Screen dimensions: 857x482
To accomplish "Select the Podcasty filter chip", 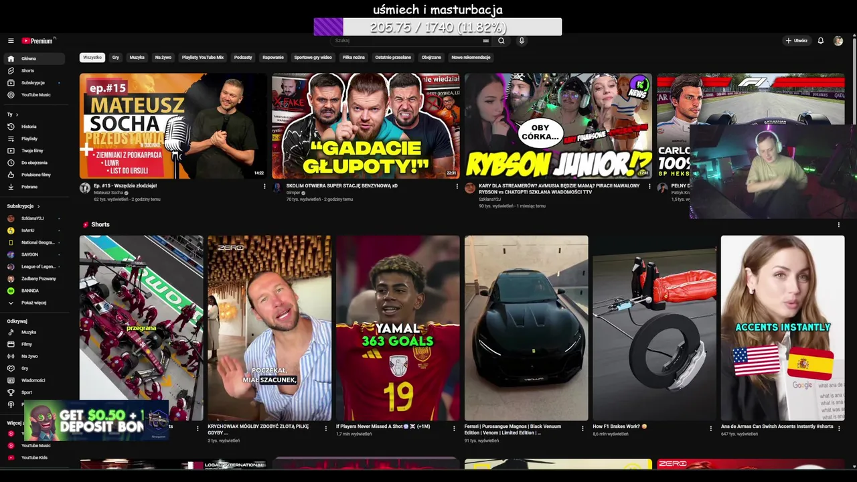I will 243,58.
